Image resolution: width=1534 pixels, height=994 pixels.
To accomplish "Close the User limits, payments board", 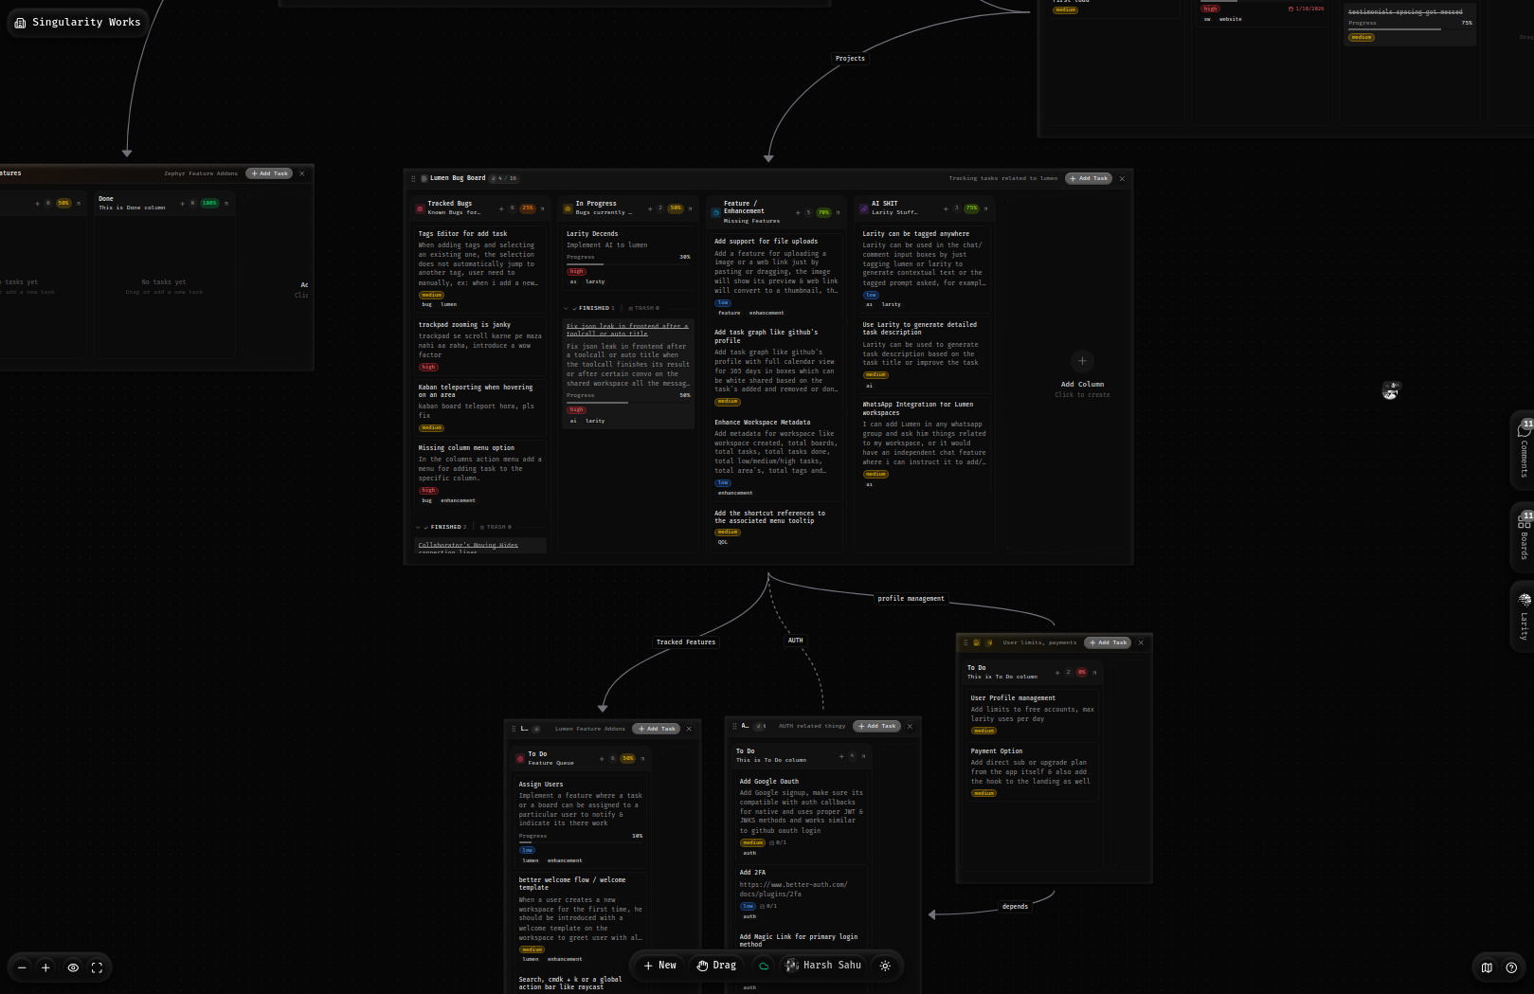I will click(1141, 642).
